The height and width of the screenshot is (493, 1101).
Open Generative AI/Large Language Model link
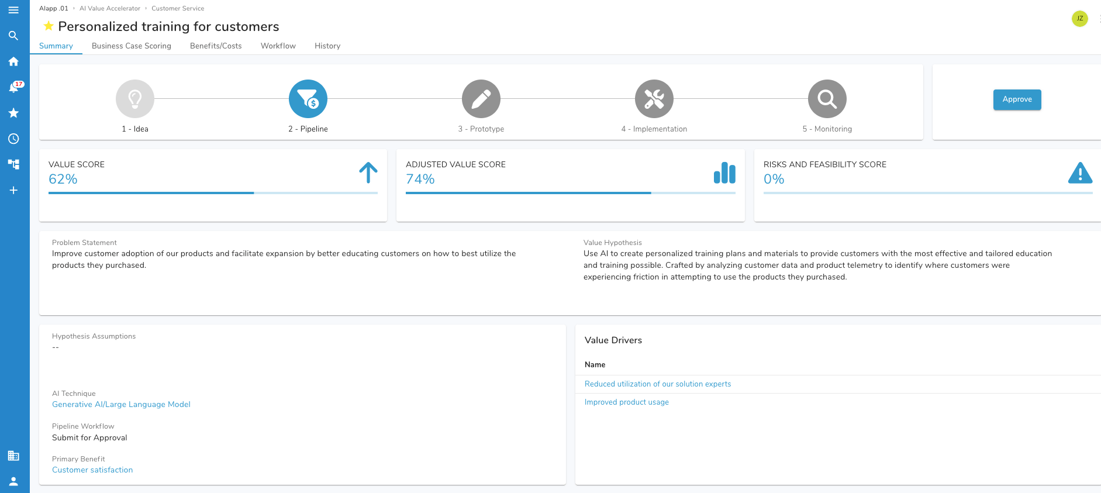tap(121, 404)
